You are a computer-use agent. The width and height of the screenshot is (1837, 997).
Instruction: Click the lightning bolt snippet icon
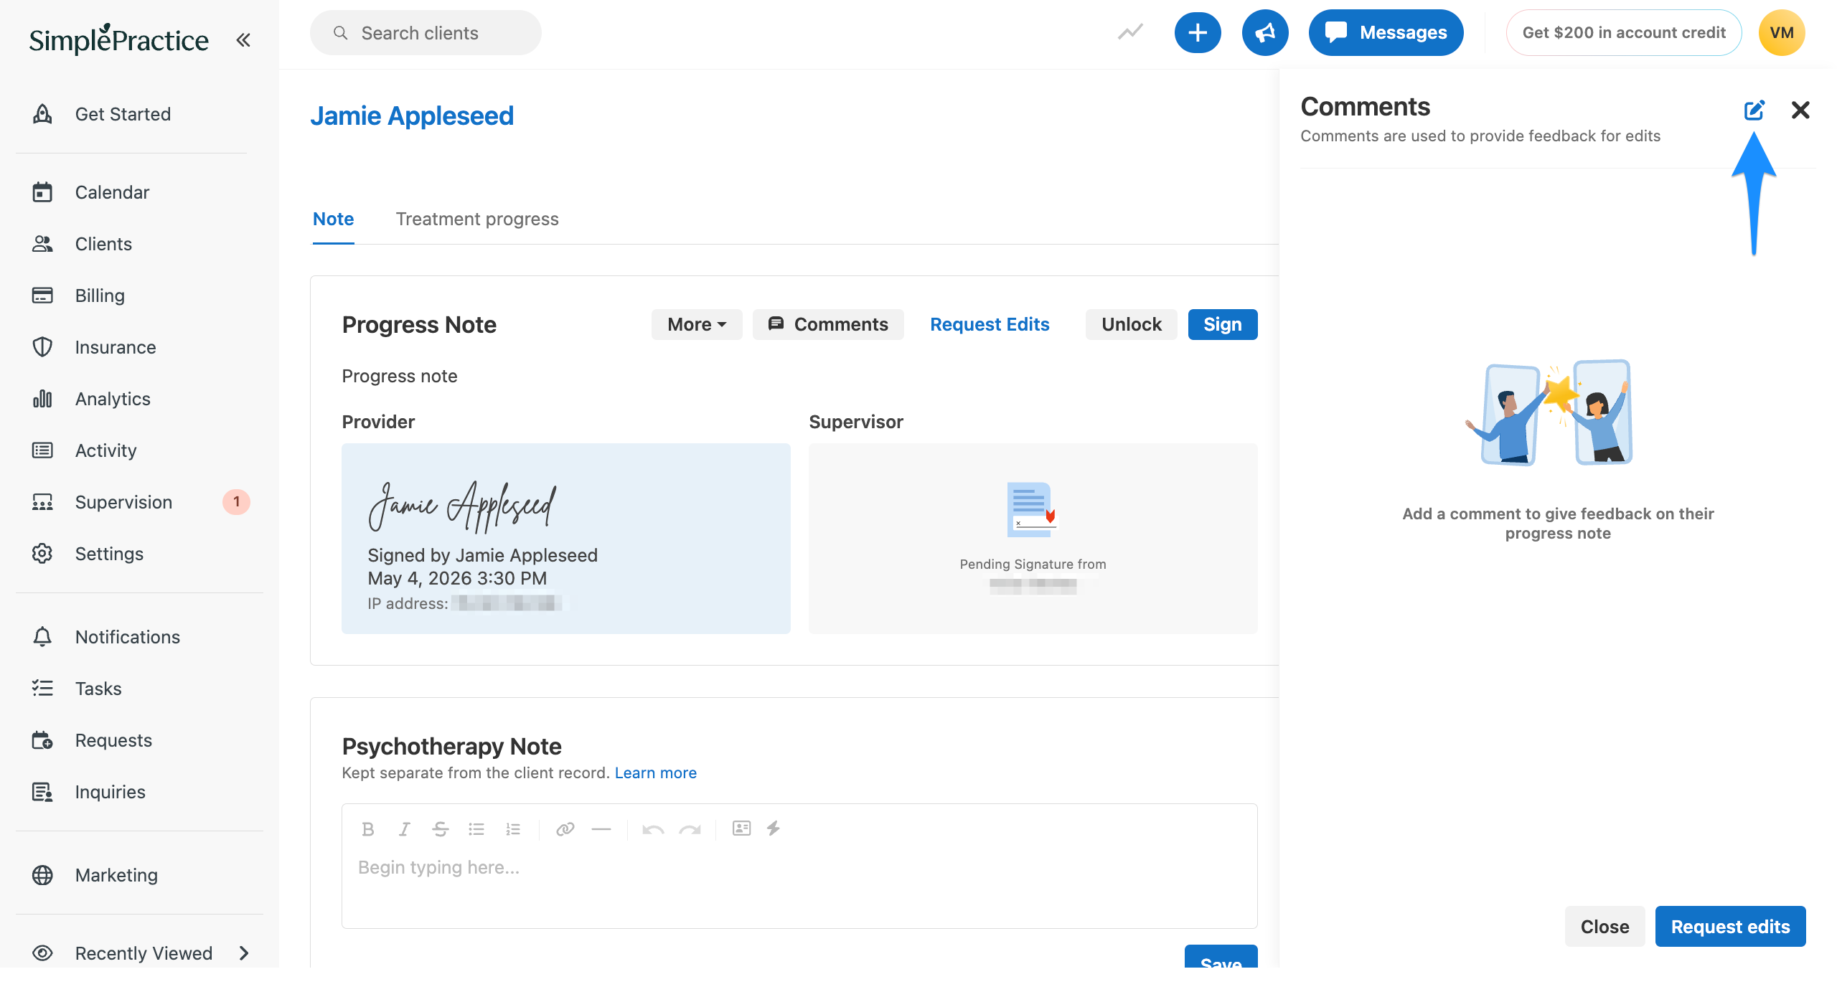pyautogui.click(x=773, y=828)
